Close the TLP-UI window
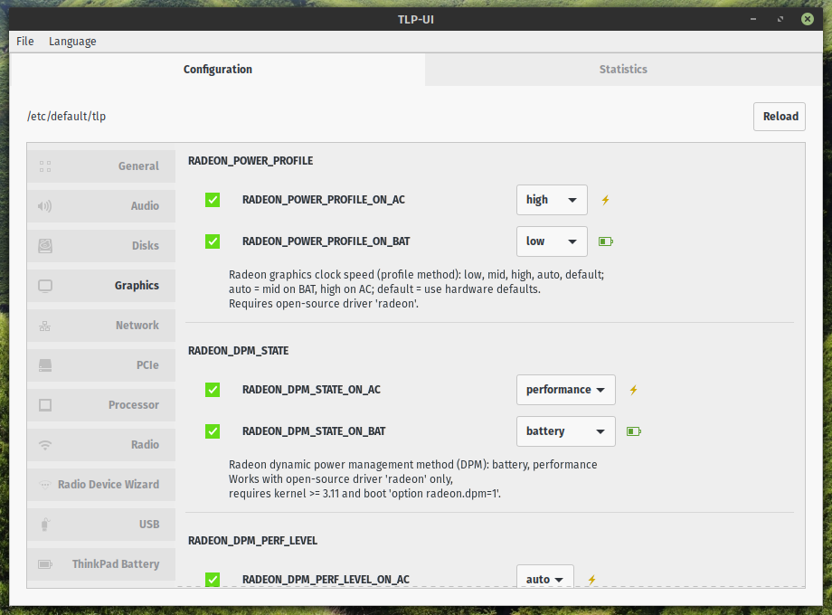Image resolution: width=832 pixels, height=615 pixels. coord(808,19)
